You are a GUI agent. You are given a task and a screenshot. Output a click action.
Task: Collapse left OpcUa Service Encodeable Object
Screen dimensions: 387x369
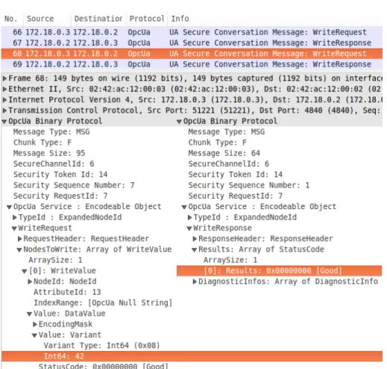[10, 207]
